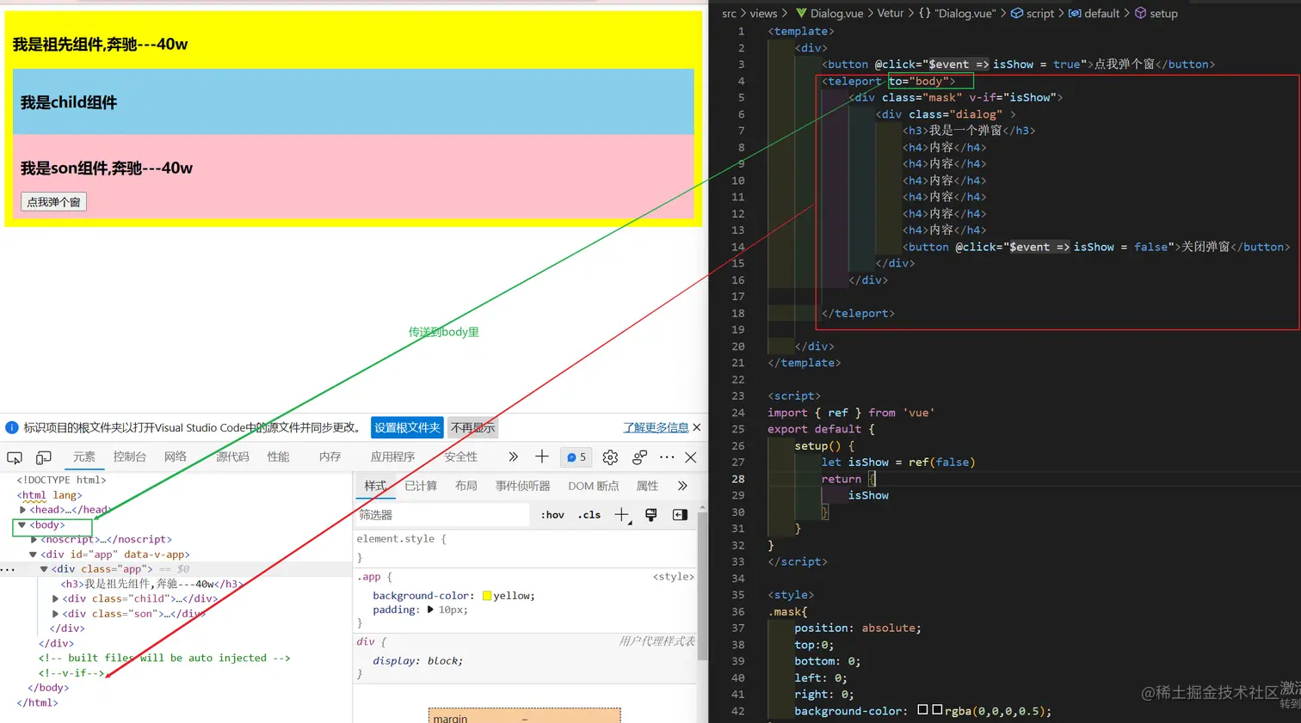Select the 属性 Properties pane tab
The image size is (1301, 723).
click(x=647, y=486)
